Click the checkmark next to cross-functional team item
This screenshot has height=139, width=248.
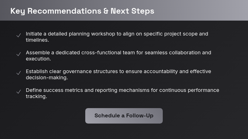pos(19,54)
